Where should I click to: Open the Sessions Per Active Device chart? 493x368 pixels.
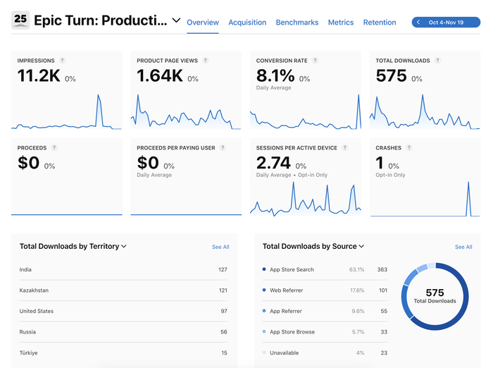click(305, 199)
